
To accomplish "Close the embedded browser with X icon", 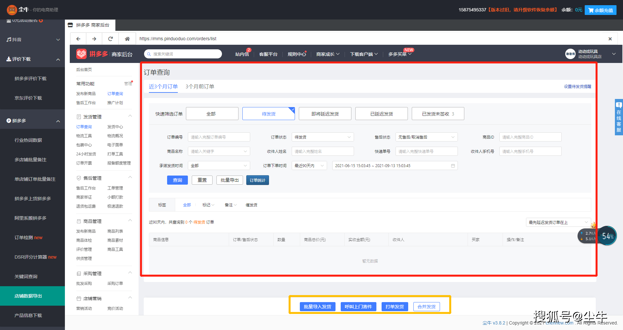I will [610, 39].
